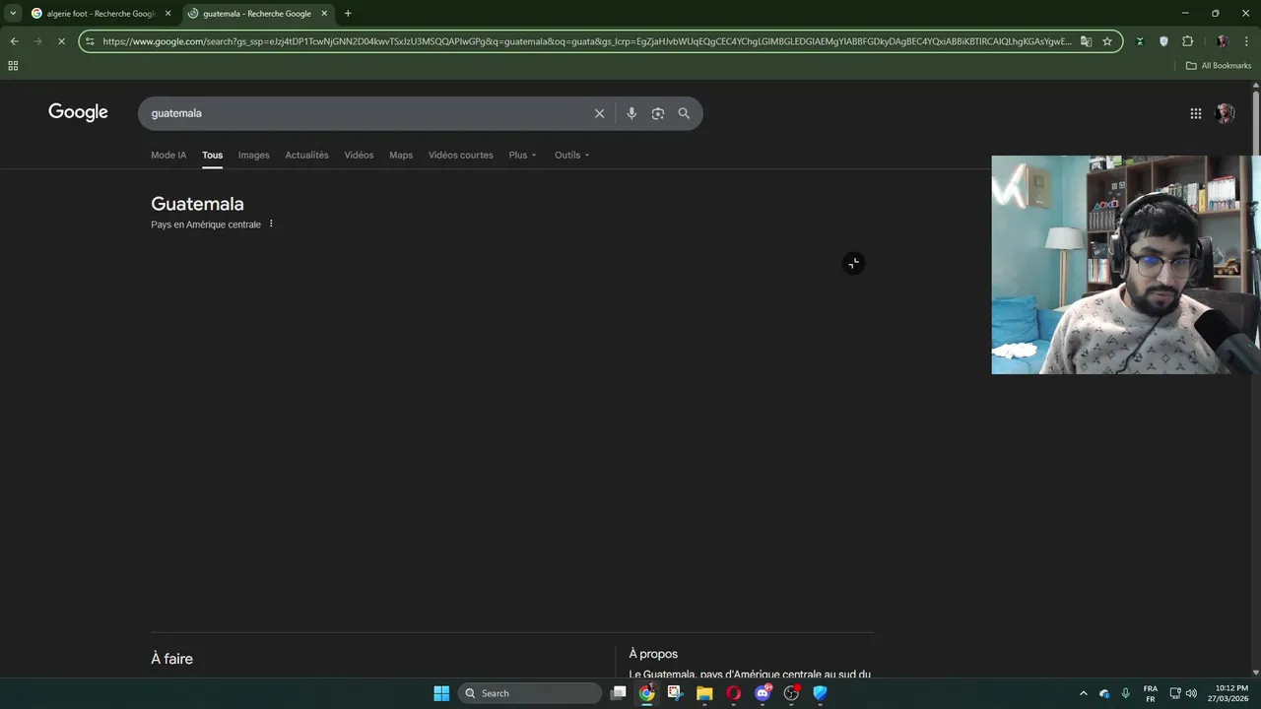
Task: Open Opera from the taskbar
Action: point(733,693)
